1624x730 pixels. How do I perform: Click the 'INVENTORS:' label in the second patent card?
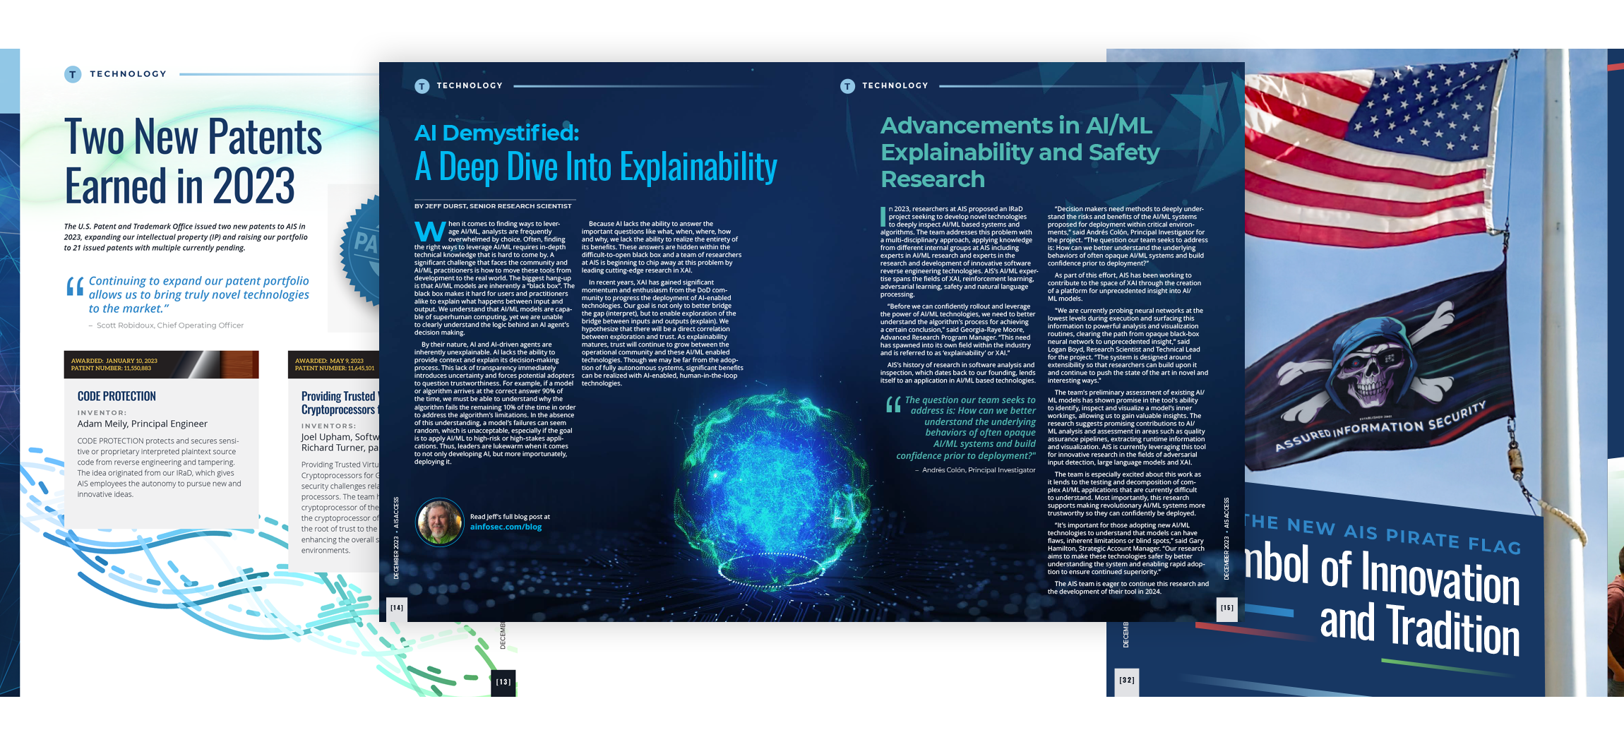(x=328, y=426)
